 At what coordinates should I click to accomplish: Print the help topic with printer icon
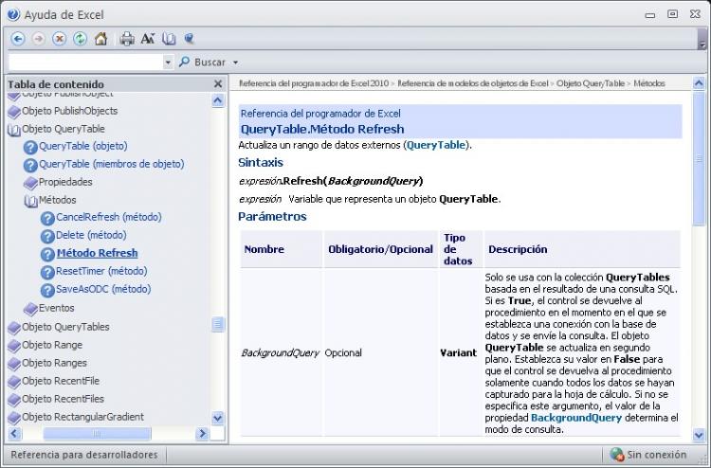point(127,39)
